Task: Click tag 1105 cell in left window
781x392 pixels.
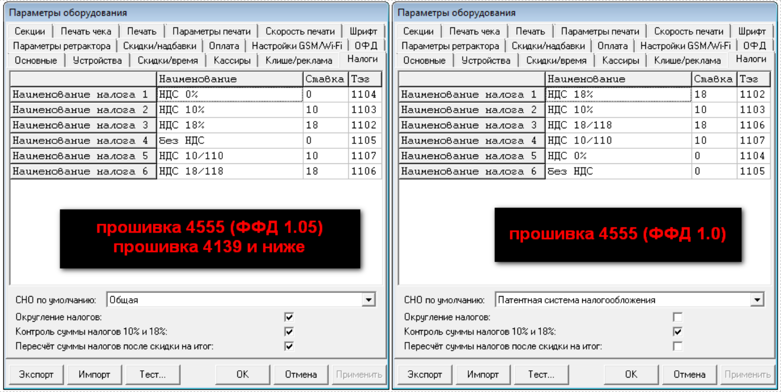Action: (365, 141)
